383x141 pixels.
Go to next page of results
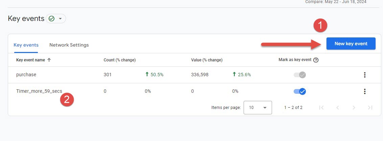click(354, 108)
